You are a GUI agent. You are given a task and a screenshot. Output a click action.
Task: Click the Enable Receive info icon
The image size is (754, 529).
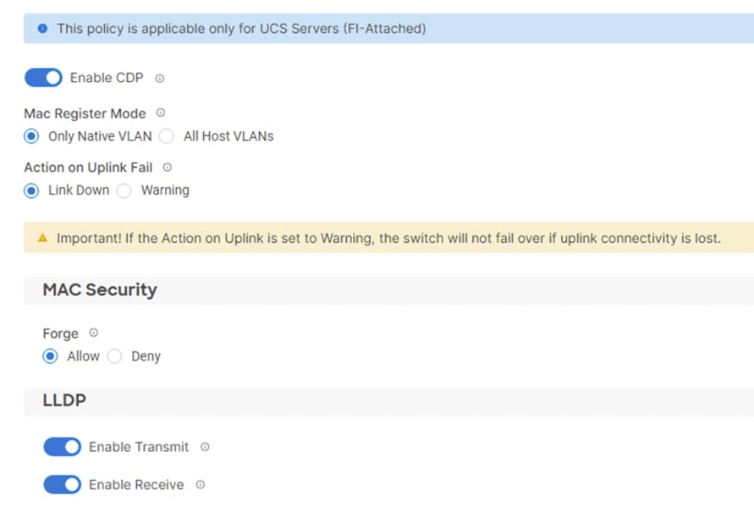pos(200,485)
